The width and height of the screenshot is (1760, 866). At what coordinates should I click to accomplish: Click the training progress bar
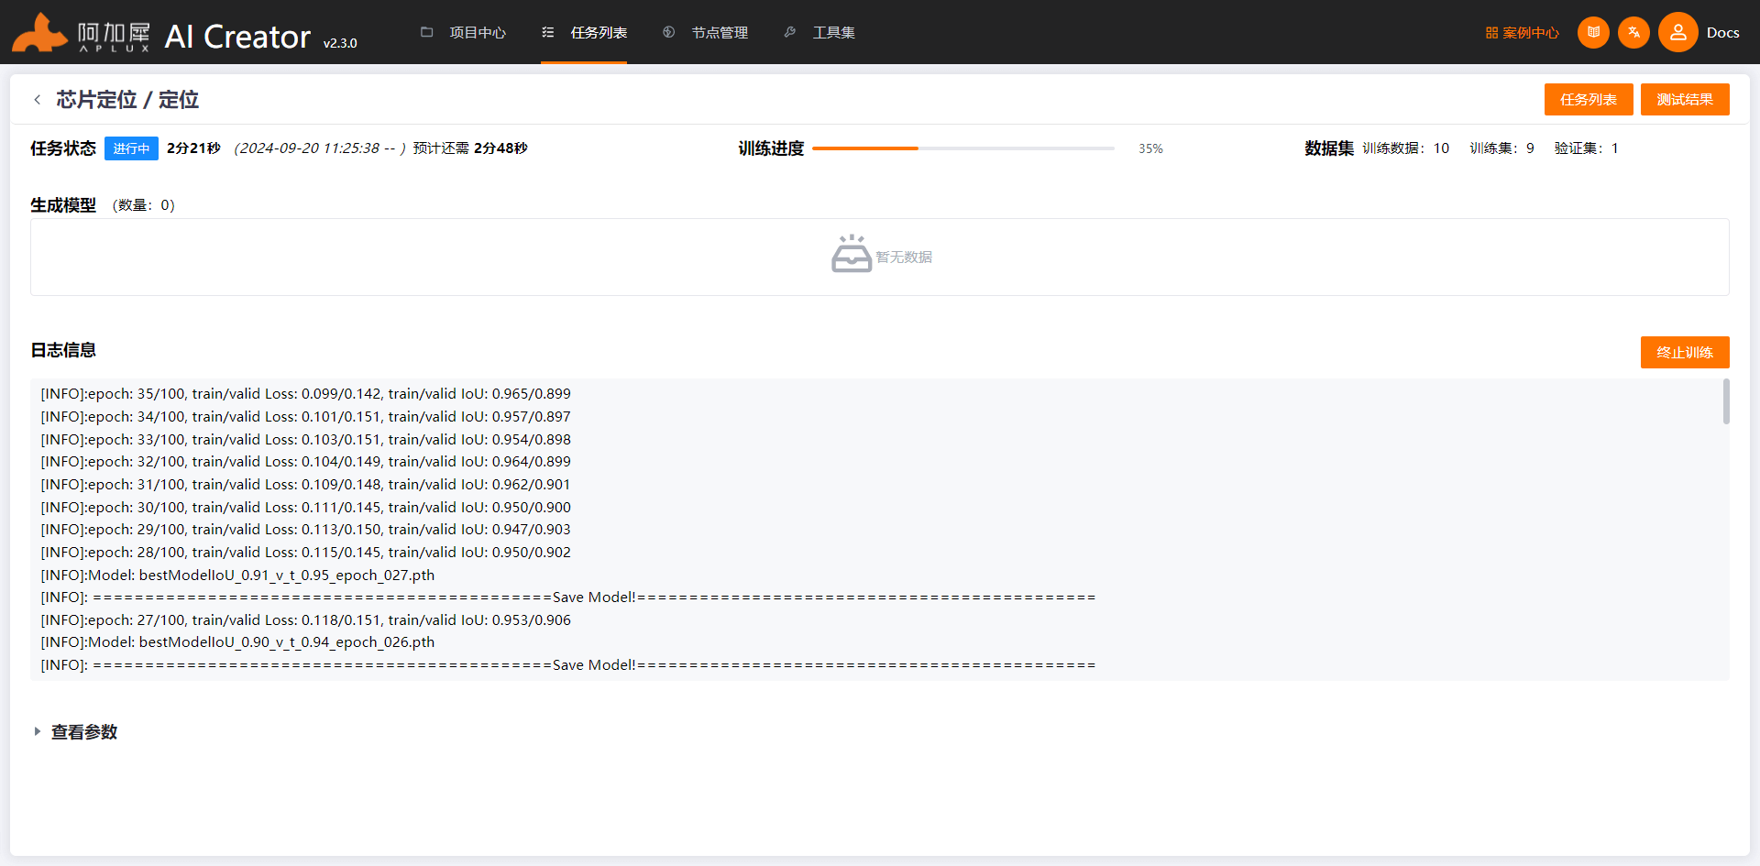coord(963,148)
